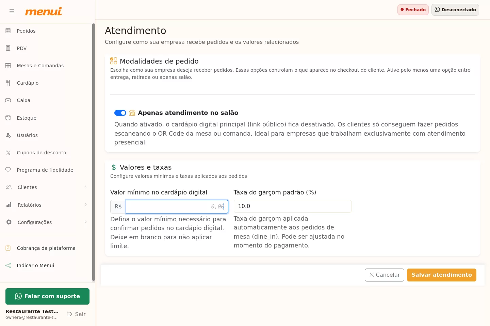Screen dimensions: 490x326
Task: Click the Estoque box icon
Action: click(x=8, y=118)
